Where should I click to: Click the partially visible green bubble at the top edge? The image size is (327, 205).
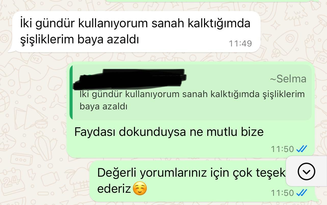(209, 1)
